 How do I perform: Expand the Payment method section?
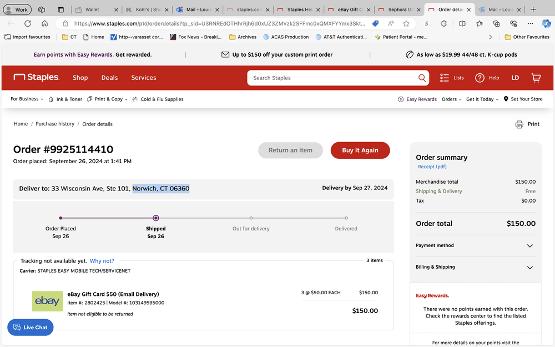[475, 246]
